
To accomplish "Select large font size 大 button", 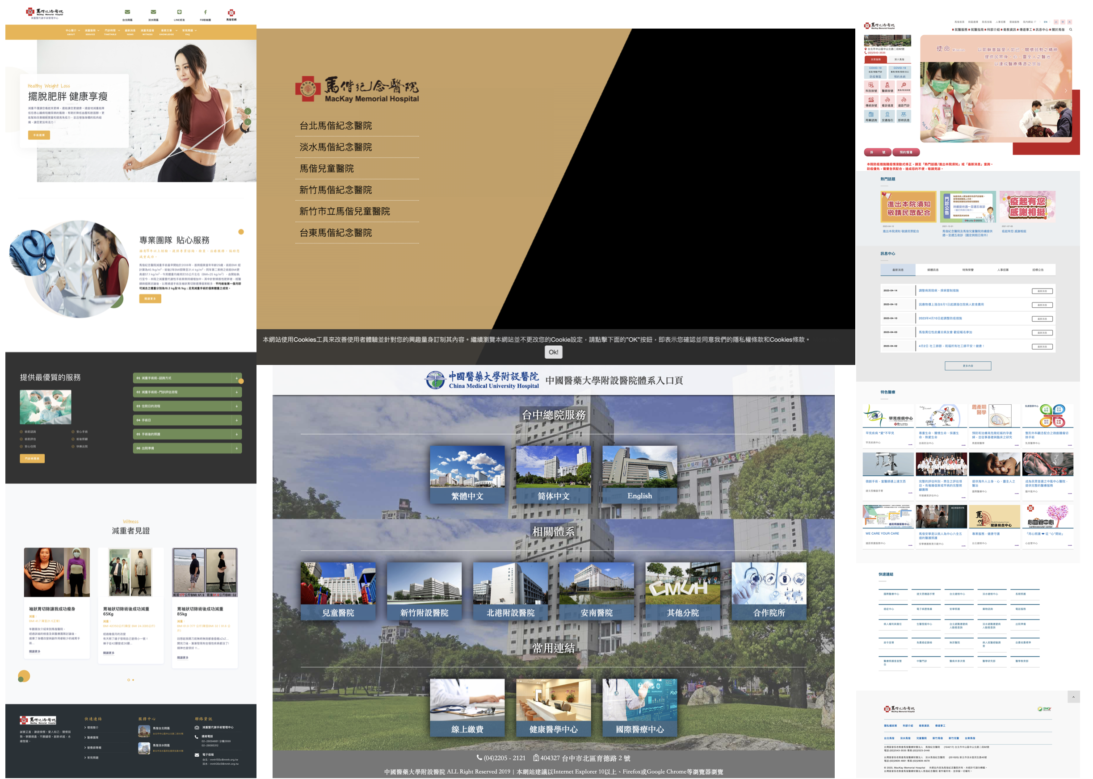I will click(1069, 22).
